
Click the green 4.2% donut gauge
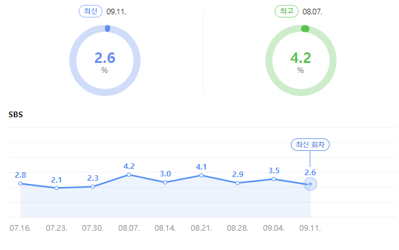(301, 60)
